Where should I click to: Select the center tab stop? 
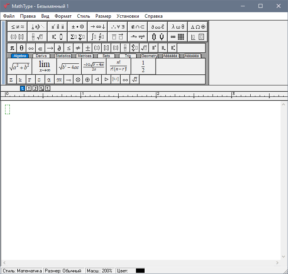29,89
